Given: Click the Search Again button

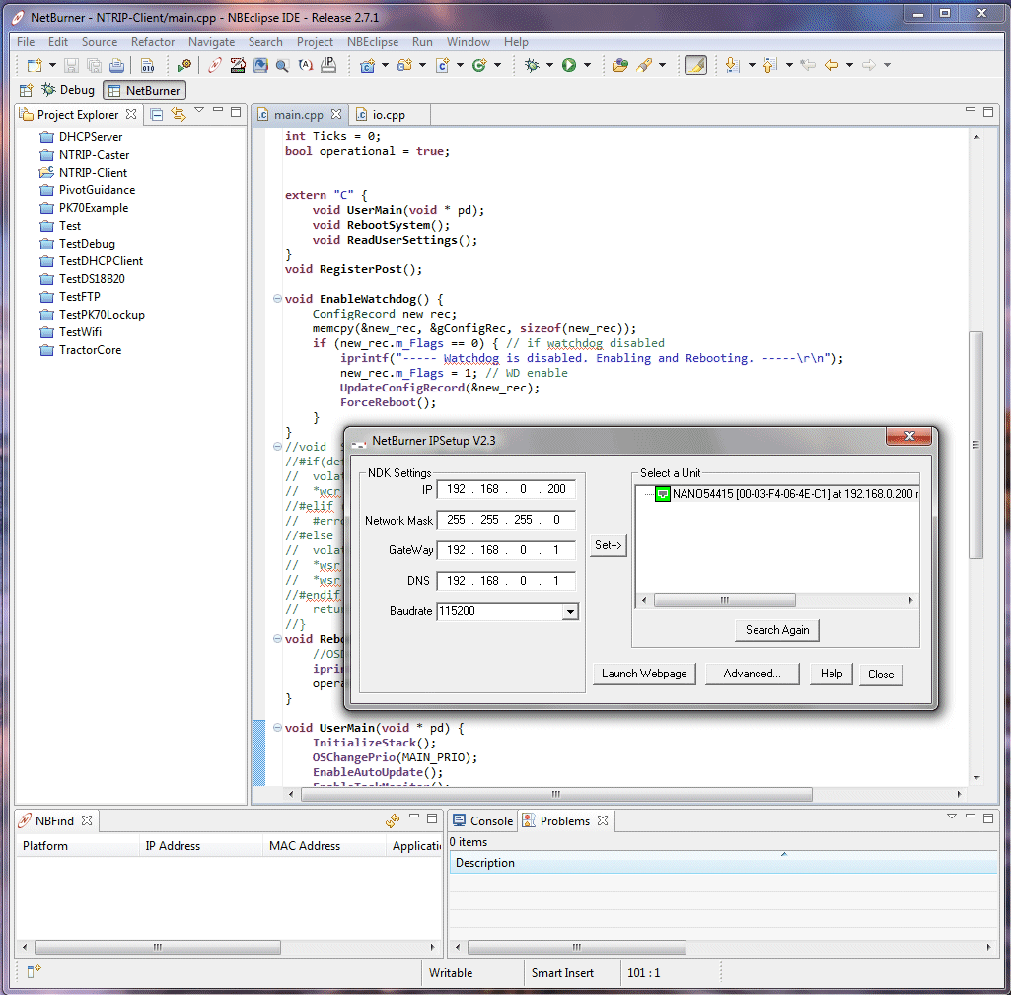Looking at the screenshot, I should click(777, 630).
